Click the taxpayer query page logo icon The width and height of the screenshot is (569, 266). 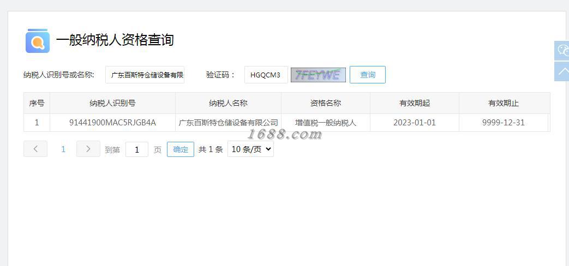38,40
